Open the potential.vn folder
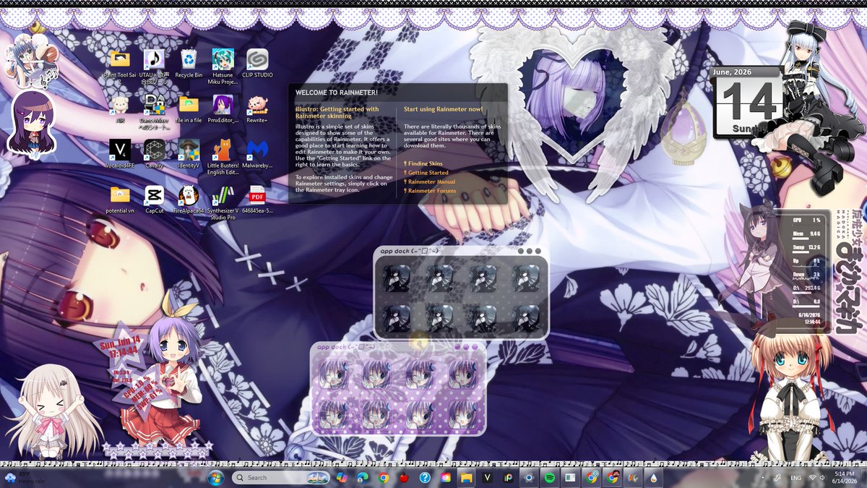This screenshot has width=867, height=488. click(120, 200)
